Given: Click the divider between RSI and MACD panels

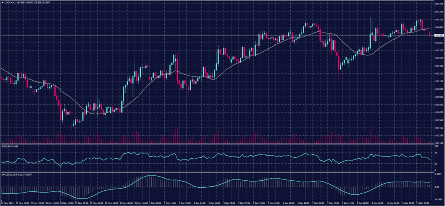Looking at the screenshot, I should coord(217,172).
